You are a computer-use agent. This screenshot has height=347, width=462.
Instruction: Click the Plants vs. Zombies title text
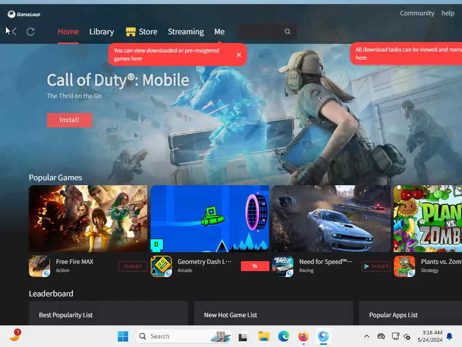(441, 262)
